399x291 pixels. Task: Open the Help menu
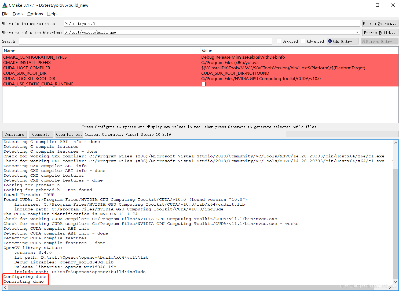(52, 14)
